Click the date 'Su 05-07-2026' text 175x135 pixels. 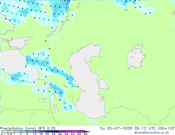pos(116,128)
